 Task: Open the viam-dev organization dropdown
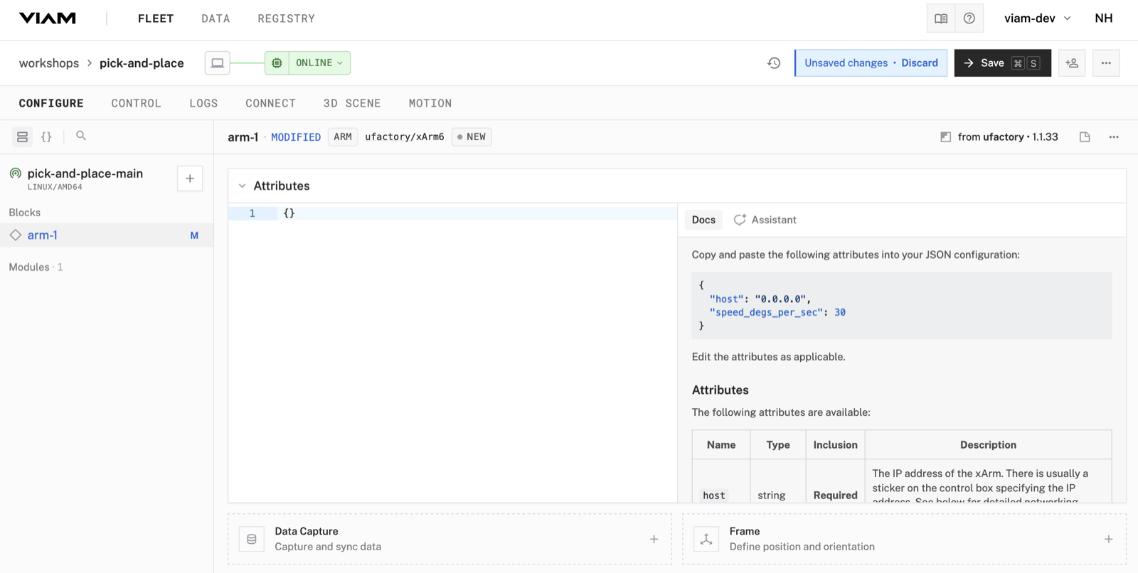pos(1037,18)
